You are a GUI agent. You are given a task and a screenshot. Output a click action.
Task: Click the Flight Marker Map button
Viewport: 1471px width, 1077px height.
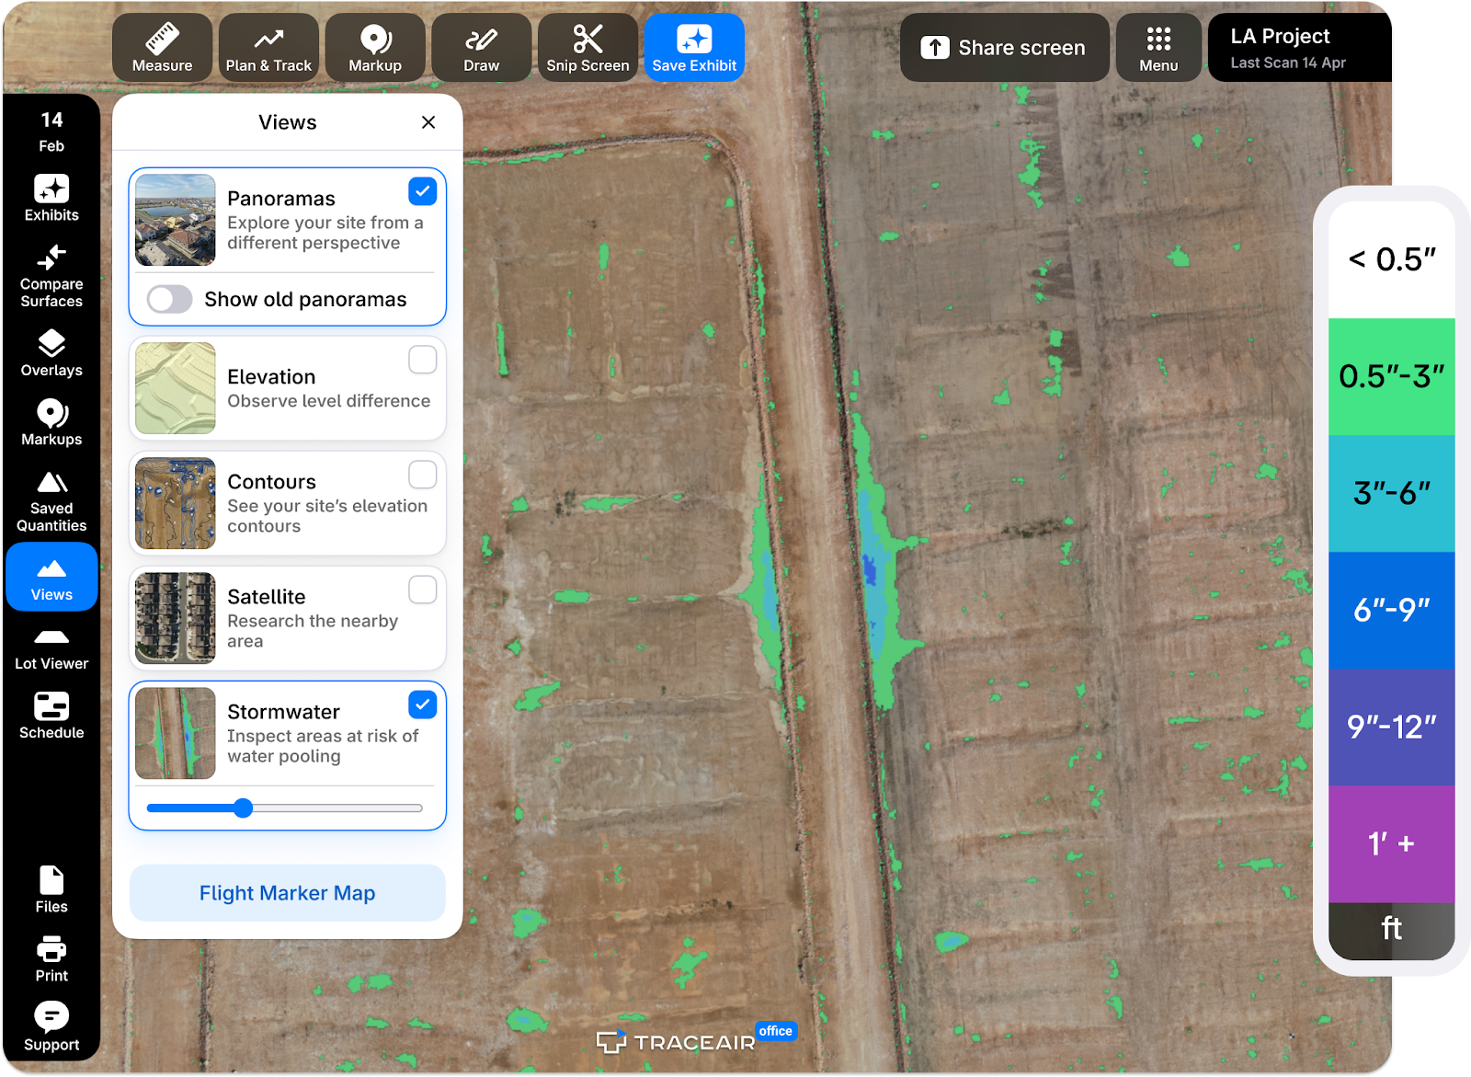[x=288, y=893]
